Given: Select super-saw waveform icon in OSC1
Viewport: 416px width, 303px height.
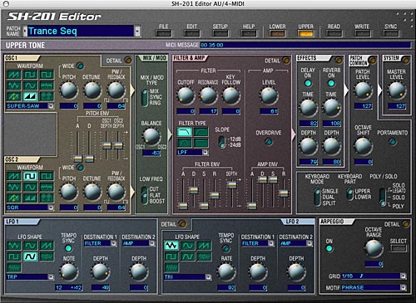Looking at the screenshot, I should pos(30,96).
